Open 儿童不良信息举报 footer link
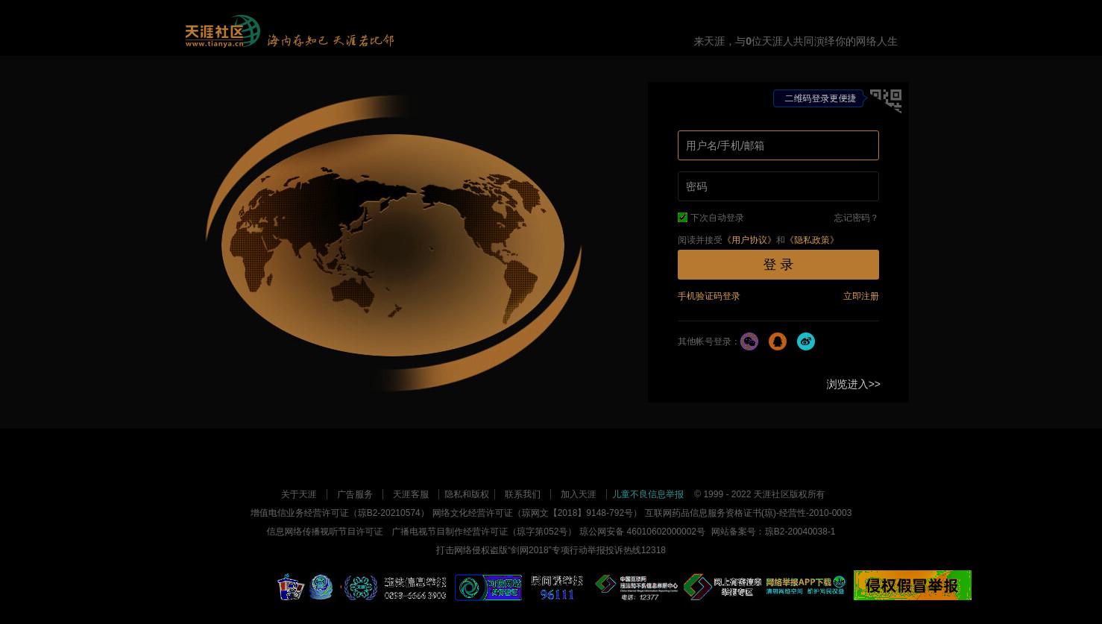The width and height of the screenshot is (1102, 624). point(648,494)
